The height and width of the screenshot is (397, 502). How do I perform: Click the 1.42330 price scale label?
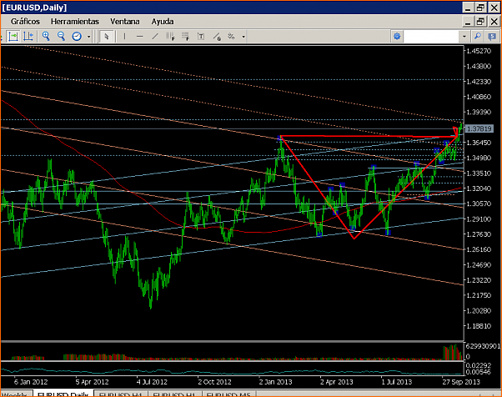(x=479, y=82)
